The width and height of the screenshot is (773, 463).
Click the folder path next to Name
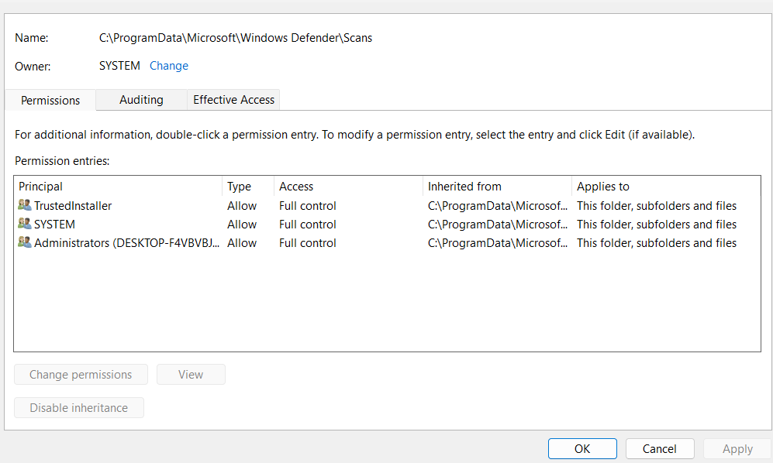tap(236, 38)
